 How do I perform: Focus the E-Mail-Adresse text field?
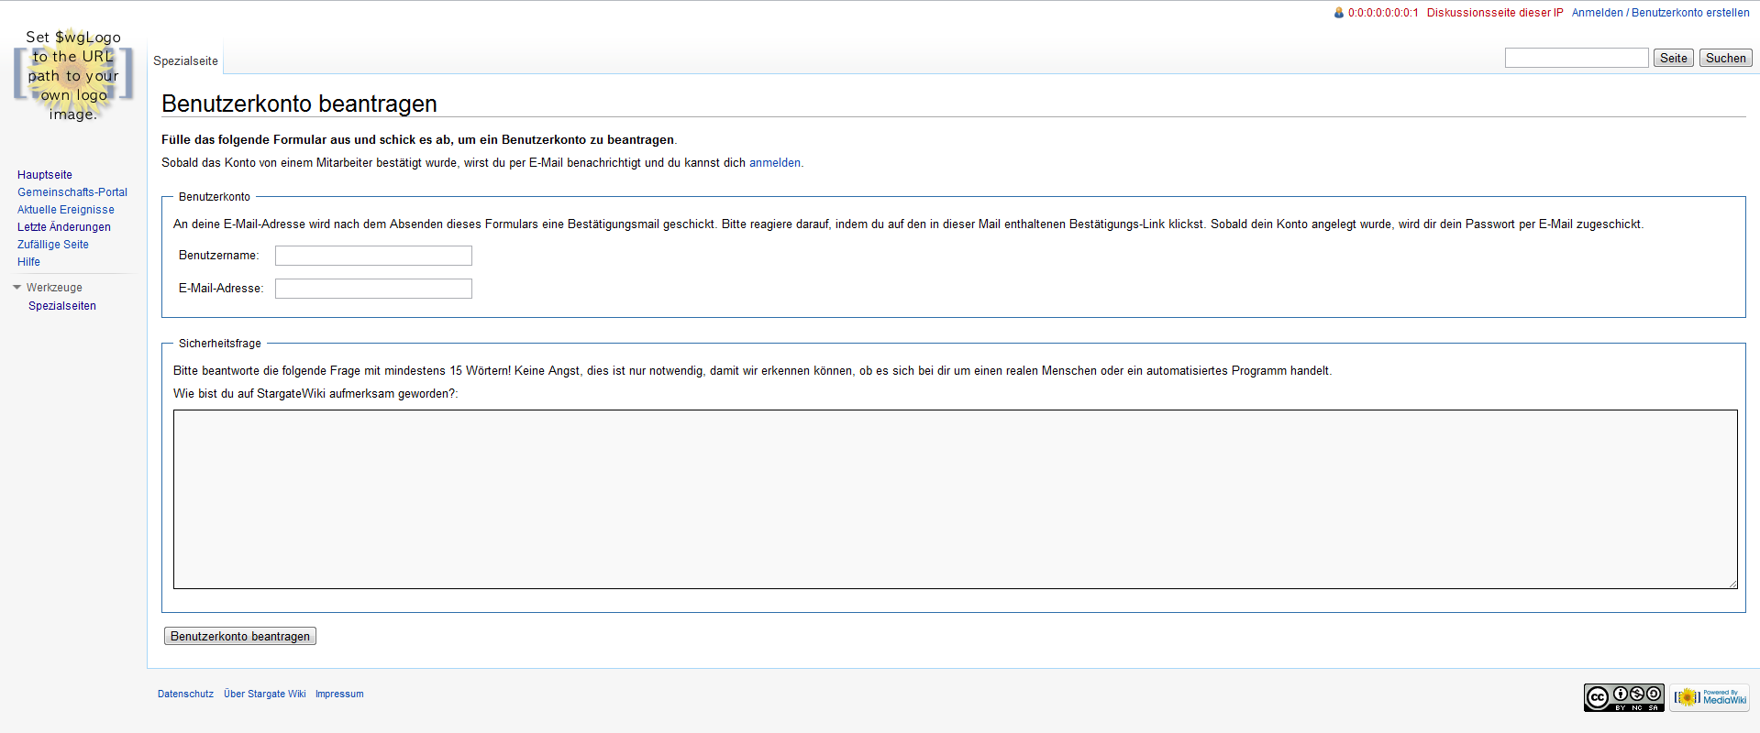point(373,289)
